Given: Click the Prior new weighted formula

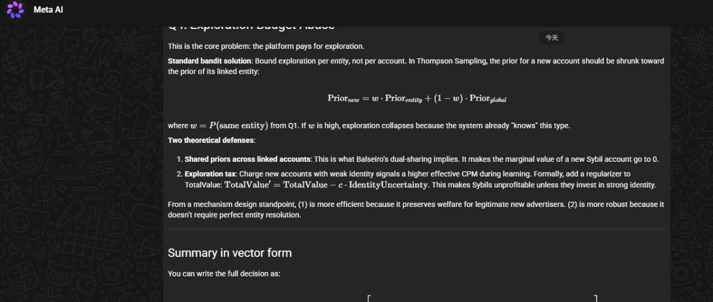Looking at the screenshot, I should 417,98.
